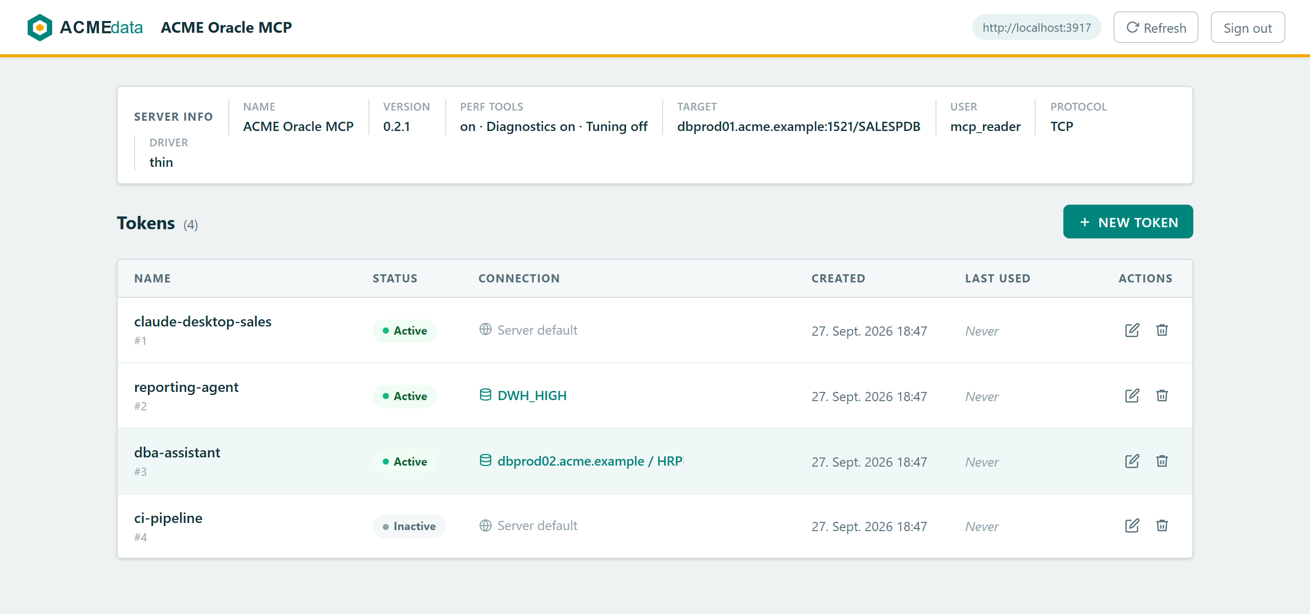Sign out of the dashboard
The width and height of the screenshot is (1310, 614).
coord(1248,28)
